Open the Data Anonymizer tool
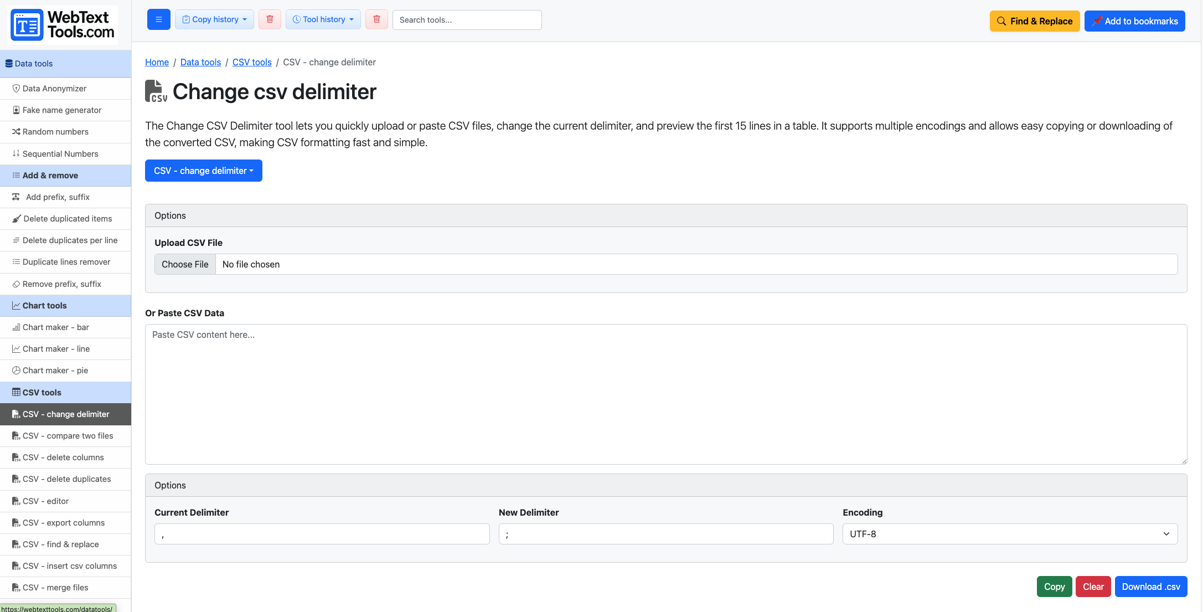This screenshot has height=612, width=1203. tap(65, 89)
